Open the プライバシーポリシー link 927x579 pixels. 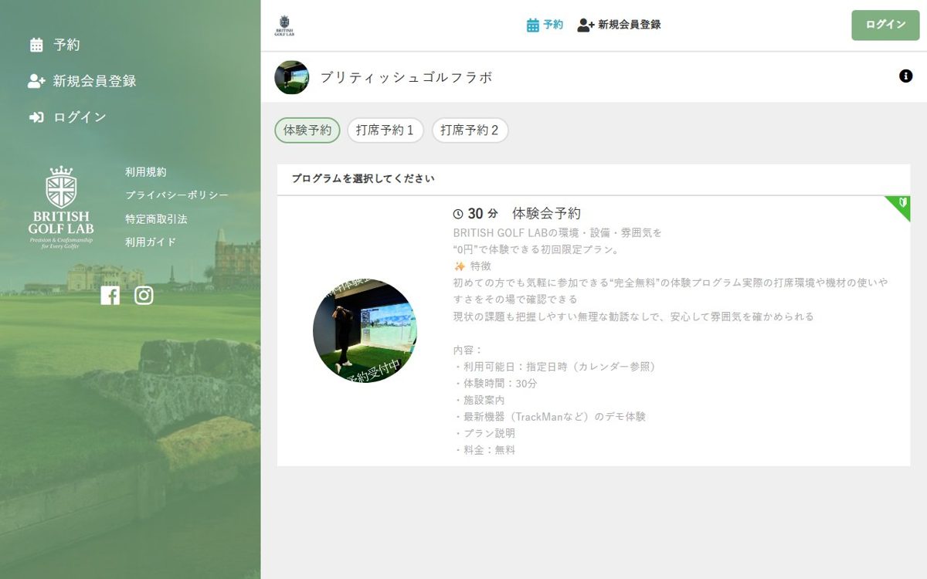(177, 195)
